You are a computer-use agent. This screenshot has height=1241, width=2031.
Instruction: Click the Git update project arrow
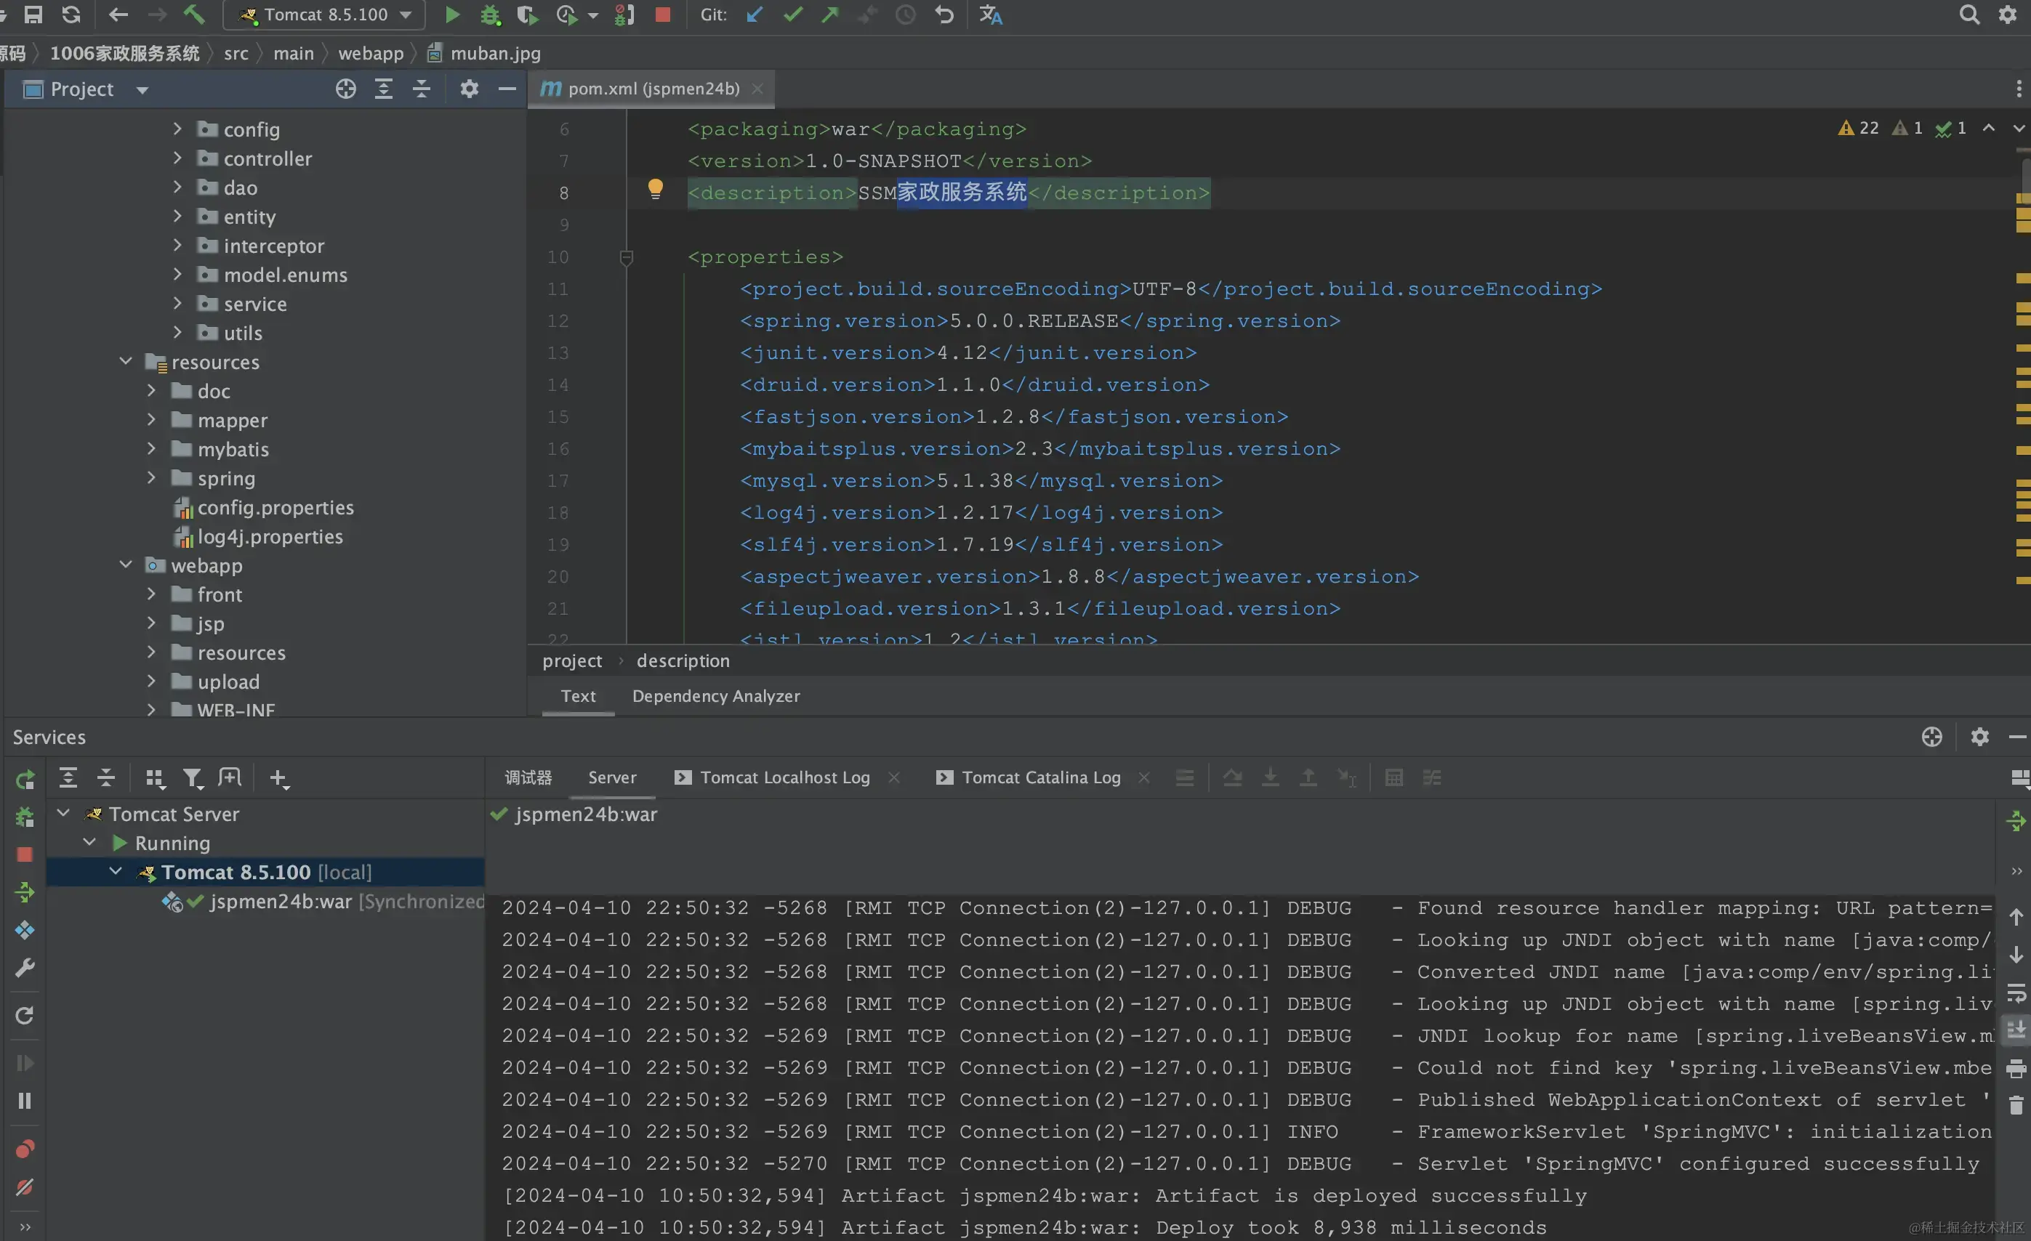pyautogui.click(x=755, y=15)
